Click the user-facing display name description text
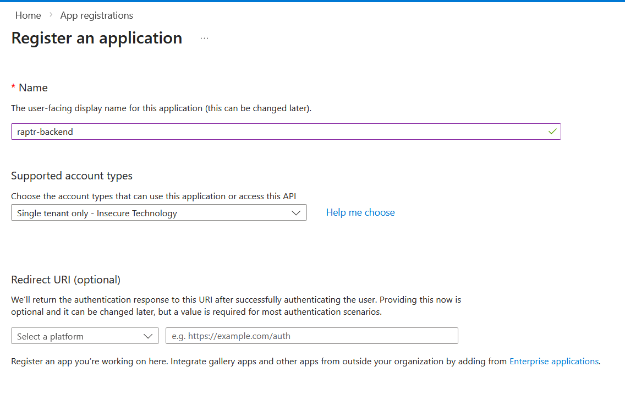This screenshot has height=416, width=625. point(161,108)
